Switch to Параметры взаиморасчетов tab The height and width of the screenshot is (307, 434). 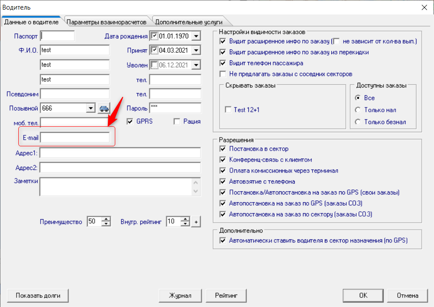tap(107, 22)
